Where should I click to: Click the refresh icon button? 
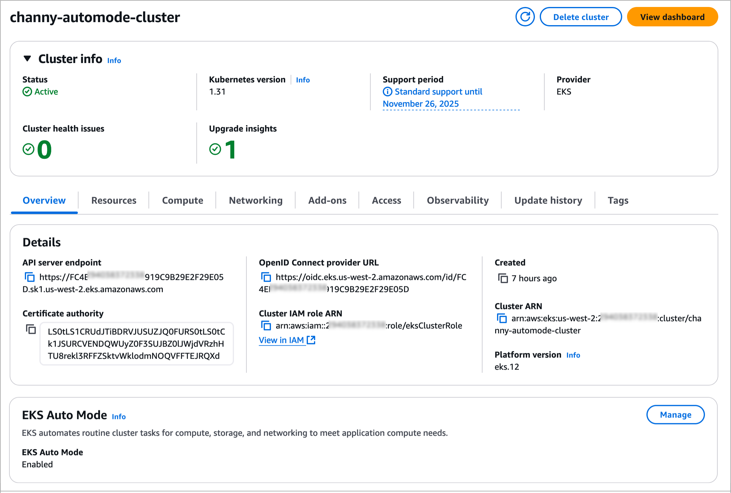(x=525, y=17)
